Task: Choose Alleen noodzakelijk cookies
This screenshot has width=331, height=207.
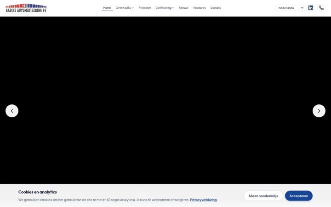Action: (263, 196)
